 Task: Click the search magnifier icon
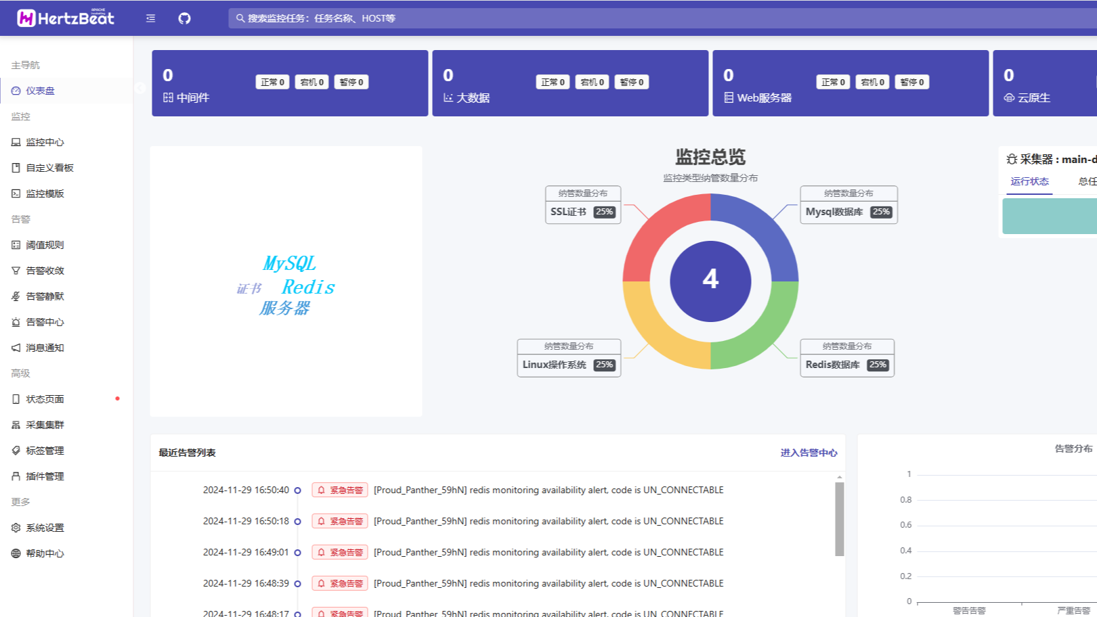(240, 18)
